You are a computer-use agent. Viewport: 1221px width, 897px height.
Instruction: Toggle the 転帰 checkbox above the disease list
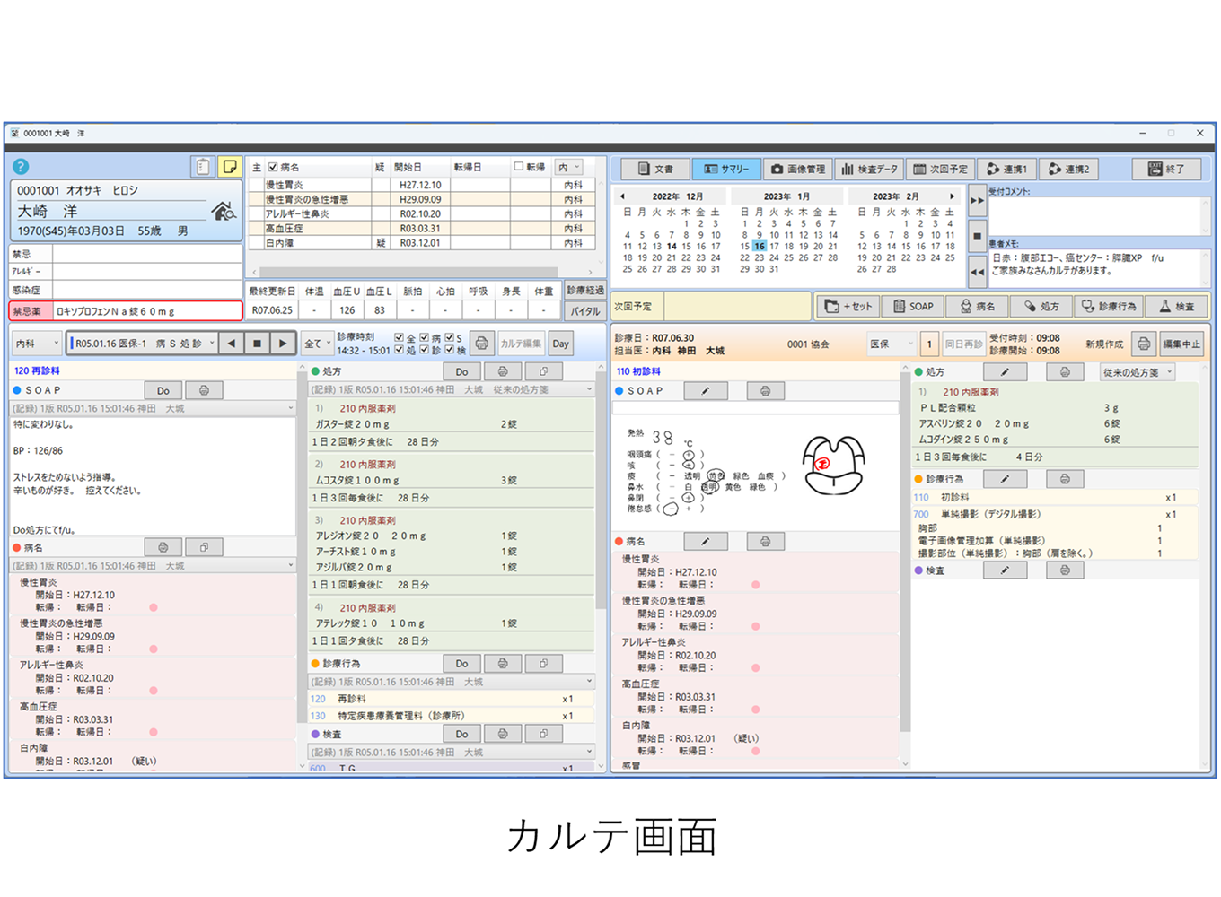519,165
